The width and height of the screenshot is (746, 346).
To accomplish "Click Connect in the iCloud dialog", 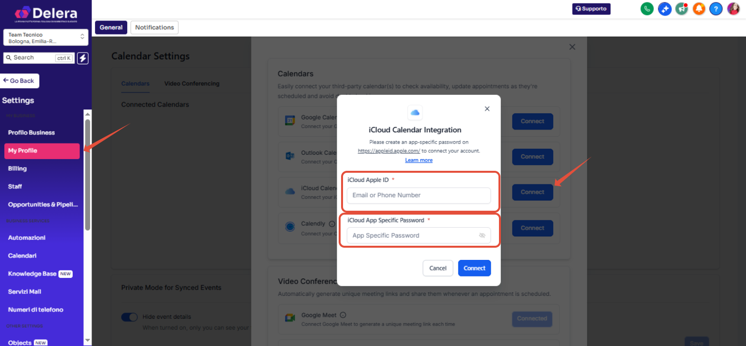I will (475, 268).
